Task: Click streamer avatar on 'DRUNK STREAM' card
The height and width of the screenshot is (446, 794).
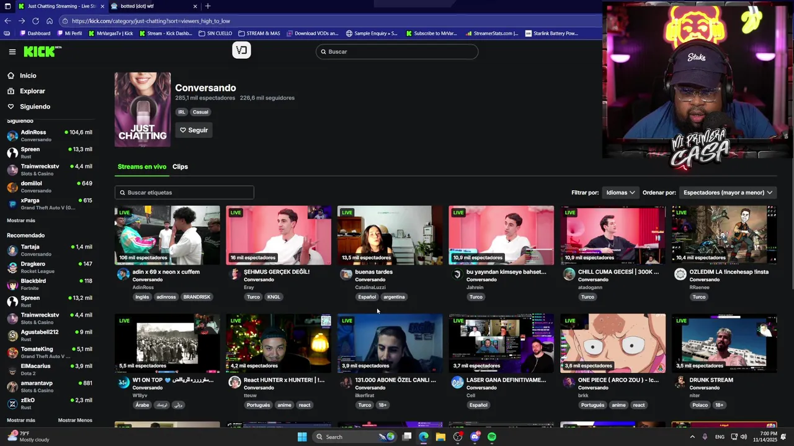Action: [680, 383]
